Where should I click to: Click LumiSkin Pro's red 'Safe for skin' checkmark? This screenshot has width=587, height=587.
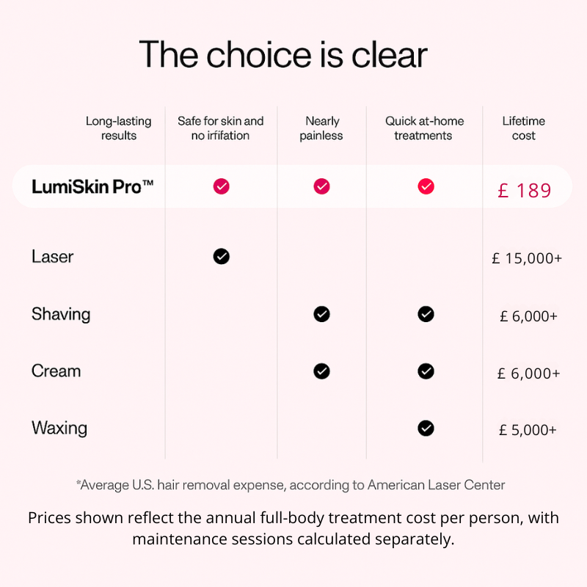pos(221,186)
